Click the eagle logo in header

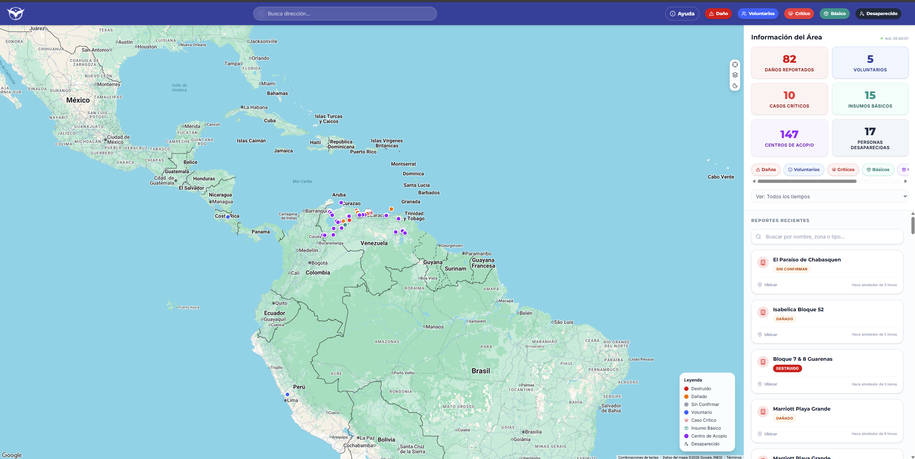pos(16,13)
